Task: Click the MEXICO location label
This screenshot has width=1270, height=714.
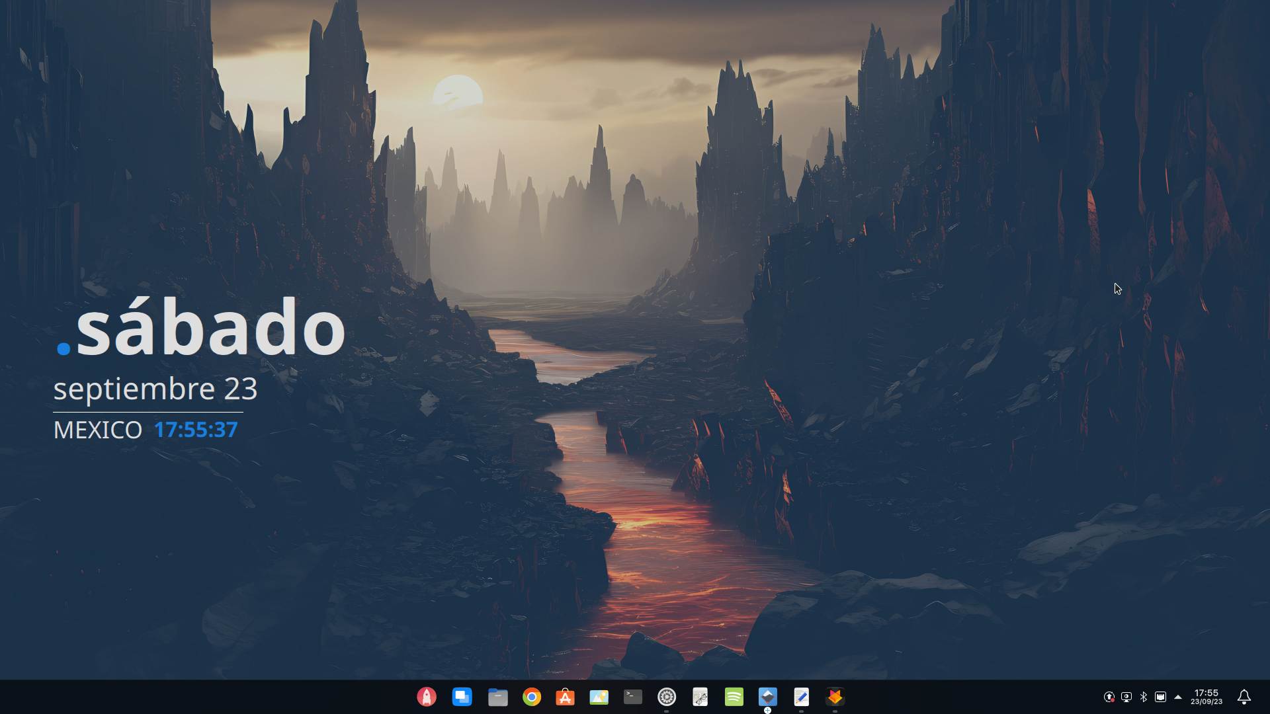Action: click(x=97, y=430)
